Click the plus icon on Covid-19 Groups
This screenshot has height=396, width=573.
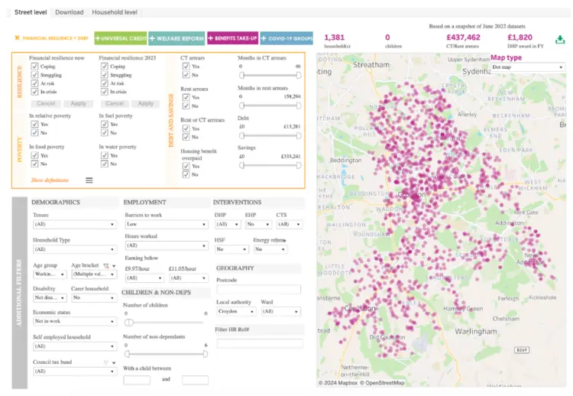tap(264, 38)
